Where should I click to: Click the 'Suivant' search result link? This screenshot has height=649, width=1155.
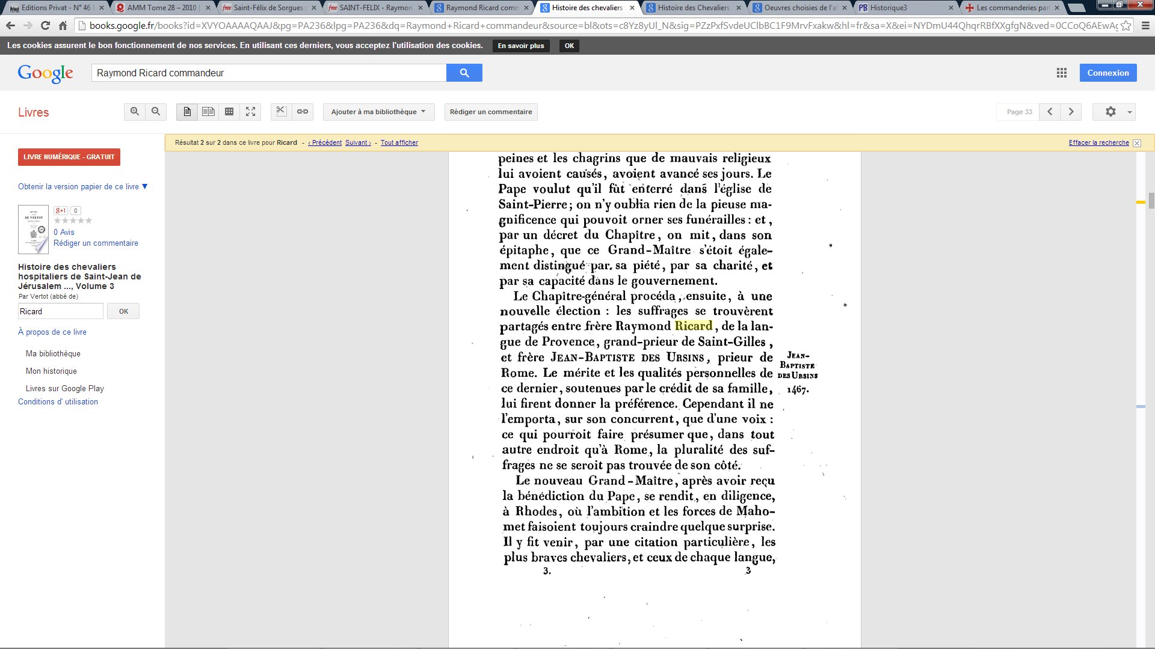(x=358, y=143)
